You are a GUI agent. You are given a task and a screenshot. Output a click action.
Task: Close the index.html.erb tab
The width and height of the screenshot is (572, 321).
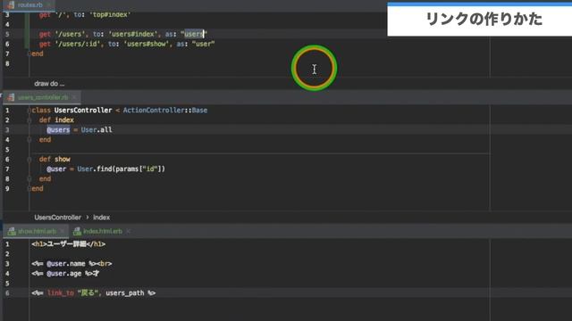(x=128, y=232)
